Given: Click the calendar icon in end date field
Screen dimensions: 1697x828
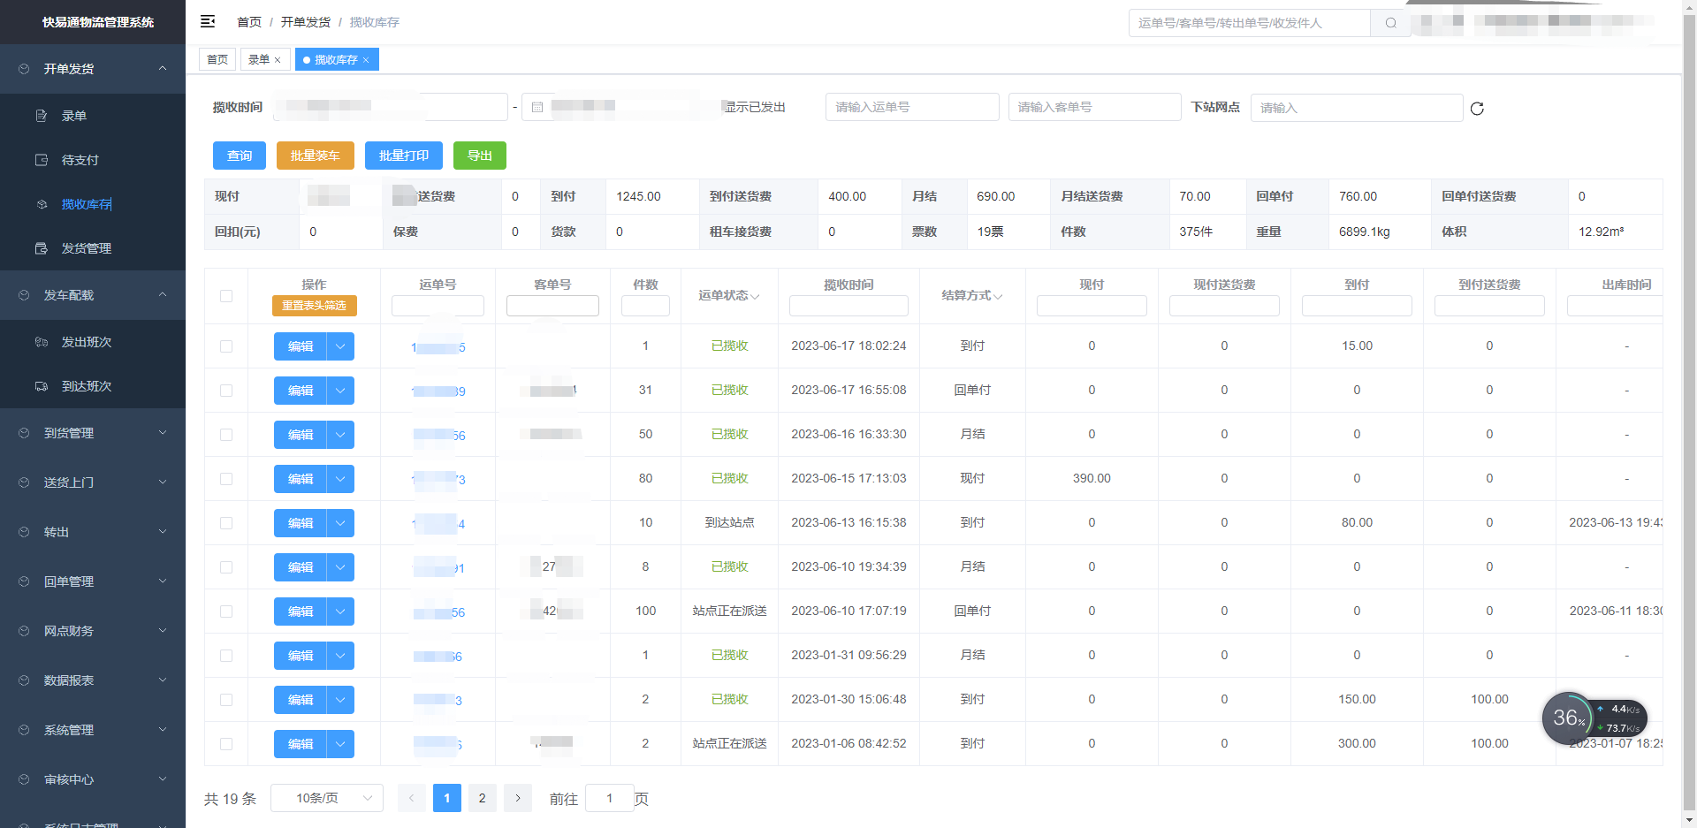Looking at the screenshot, I should (x=537, y=107).
